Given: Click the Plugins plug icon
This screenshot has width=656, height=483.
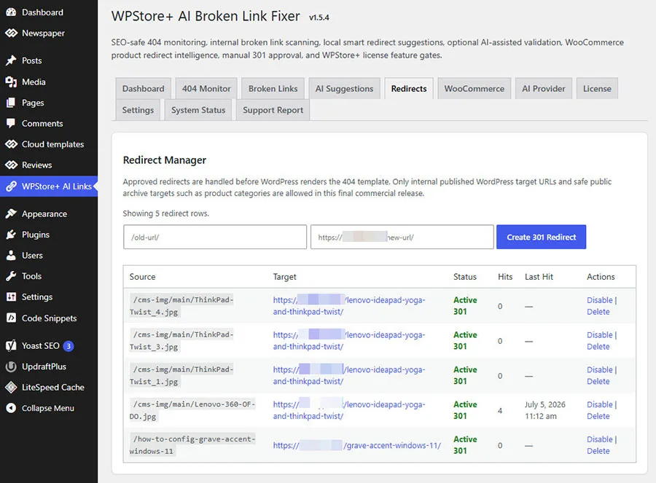Looking at the screenshot, I should (x=11, y=235).
